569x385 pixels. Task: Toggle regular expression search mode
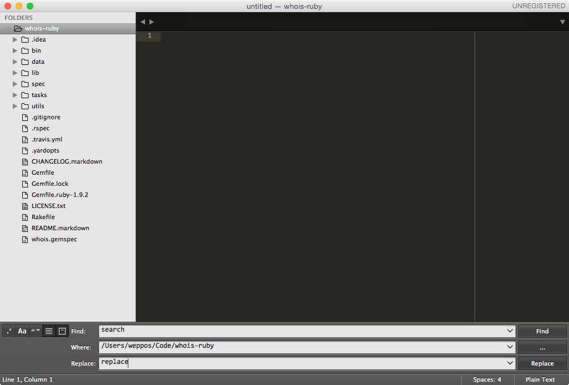[8, 331]
